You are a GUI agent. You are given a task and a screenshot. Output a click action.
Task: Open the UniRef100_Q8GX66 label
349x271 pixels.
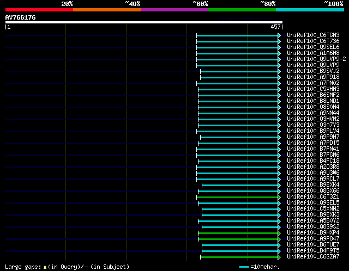(x=313, y=191)
